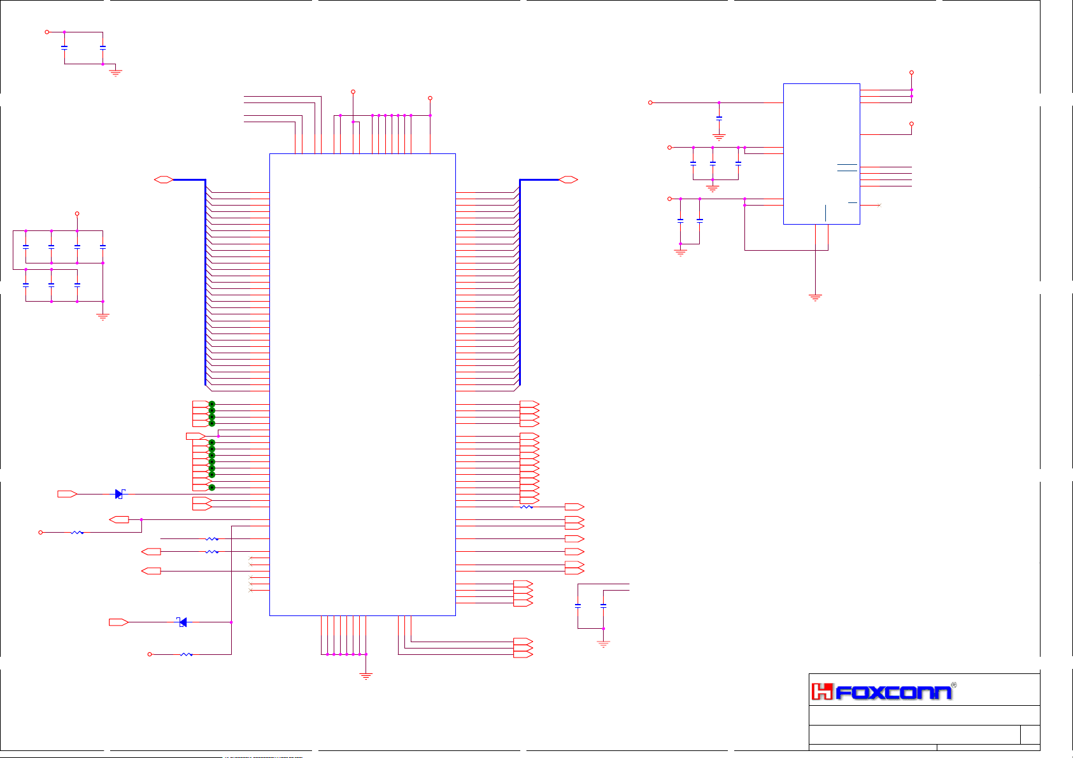Click the power terminal at the top-left corner
The image size is (1073, 758).
(x=47, y=32)
